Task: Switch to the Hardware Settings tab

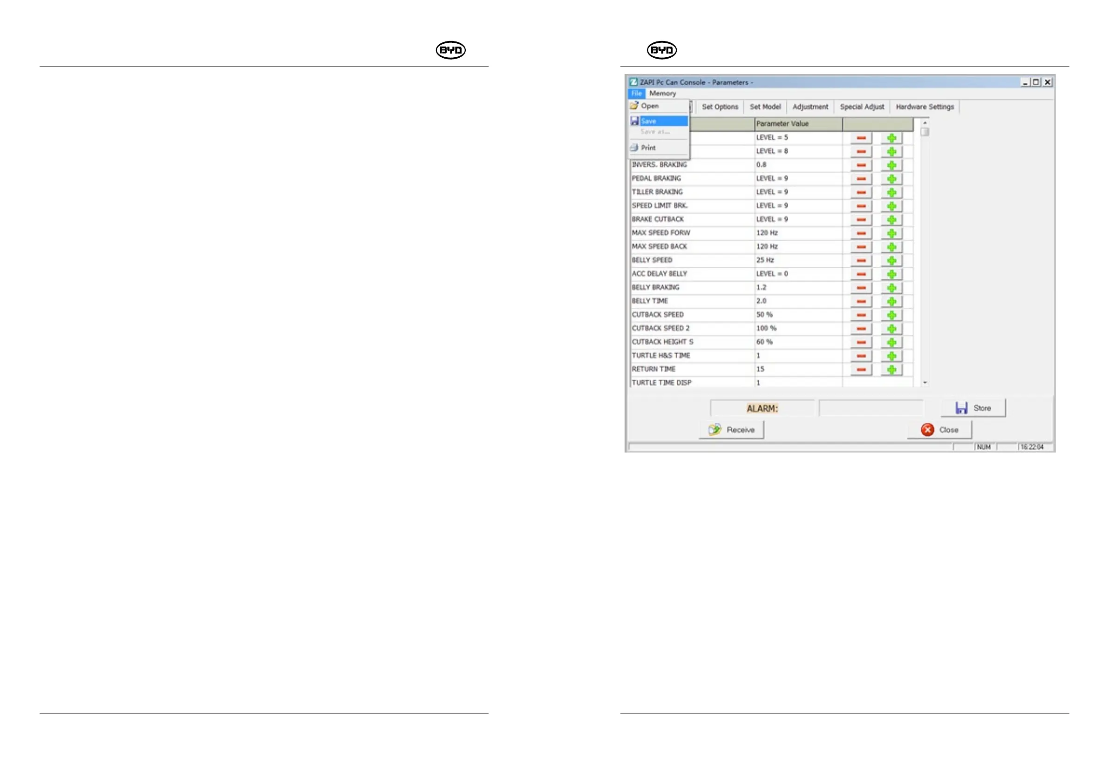Action: pyautogui.click(x=924, y=107)
